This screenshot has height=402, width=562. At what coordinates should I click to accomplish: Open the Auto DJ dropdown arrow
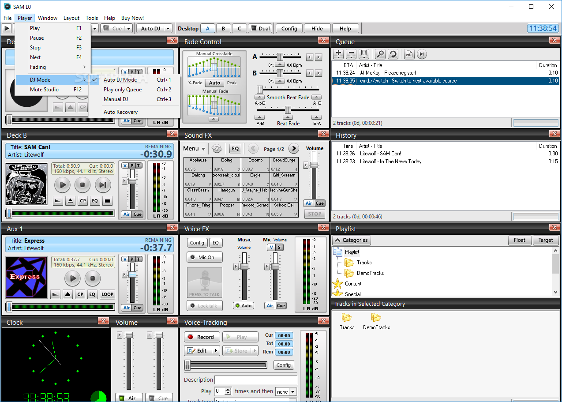(168, 29)
